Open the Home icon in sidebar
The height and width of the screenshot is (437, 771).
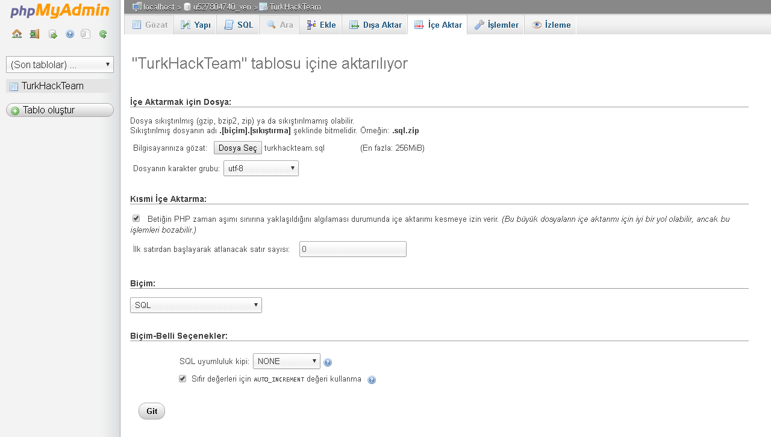pos(17,34)
